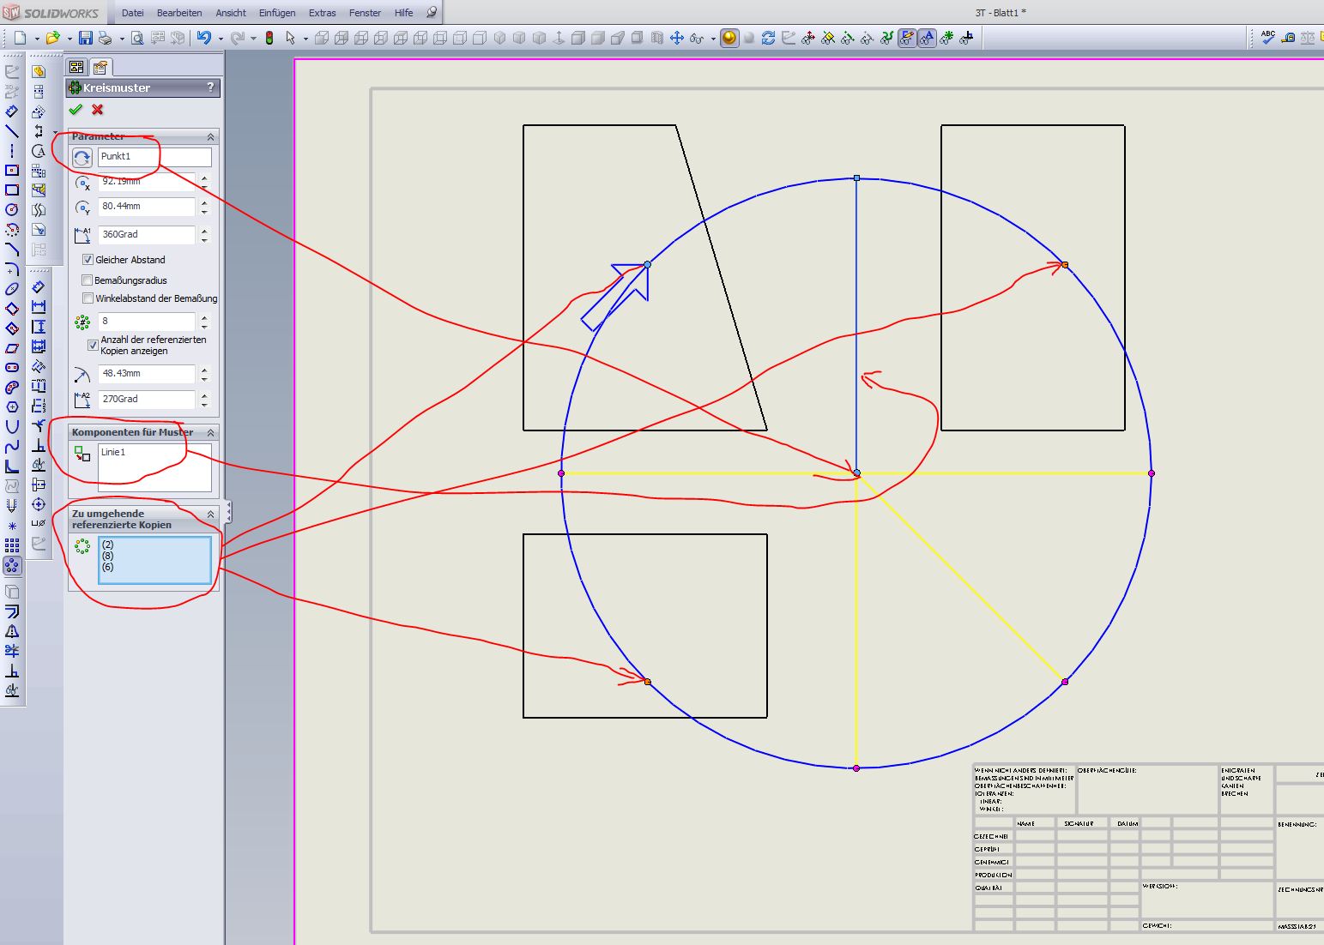Viewport: 1324px width, 945px height.
Task: Increase the instance count value of 8
Action: 204,317
